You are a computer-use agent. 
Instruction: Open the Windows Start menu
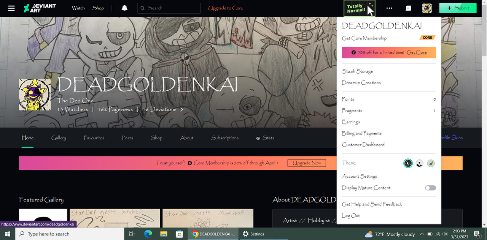tap(8, 234)
